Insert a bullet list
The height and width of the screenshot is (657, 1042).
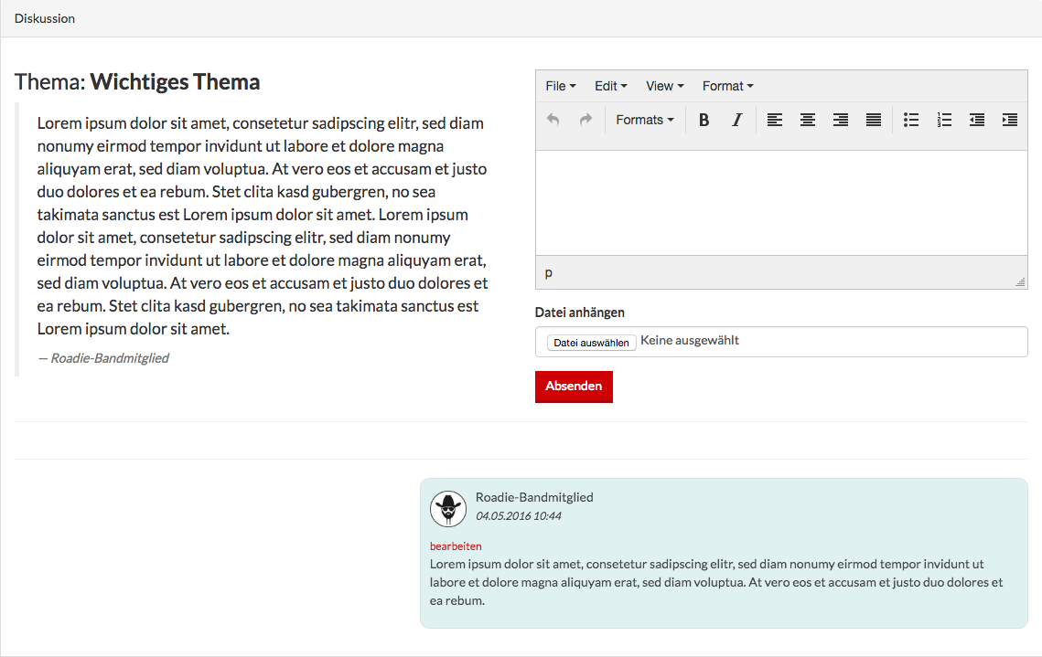911,120
